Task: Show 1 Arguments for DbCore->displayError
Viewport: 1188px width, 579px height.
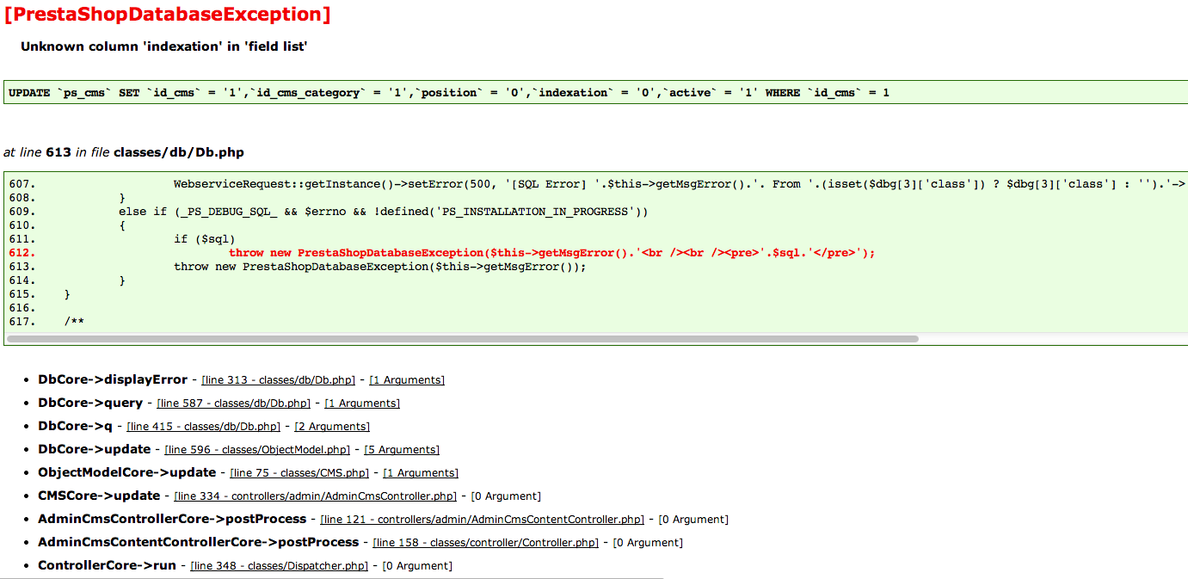Action: tap(407, 379)
